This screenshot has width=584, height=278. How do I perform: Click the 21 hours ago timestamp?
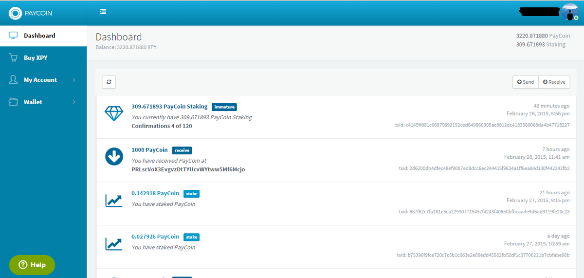click(x=554, y=192)
